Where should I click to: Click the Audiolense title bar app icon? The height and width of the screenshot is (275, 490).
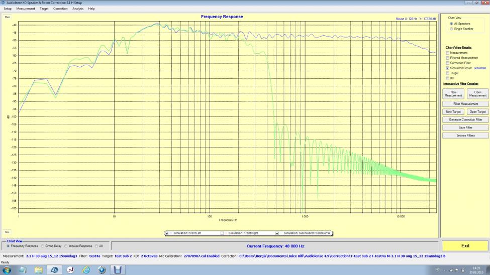coord(3,3)
